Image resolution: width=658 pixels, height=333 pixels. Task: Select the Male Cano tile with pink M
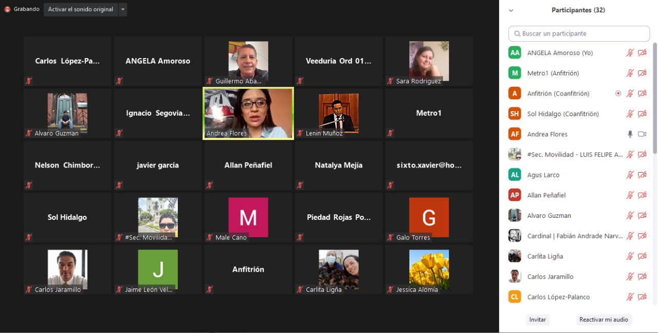[x=248, y=217]
